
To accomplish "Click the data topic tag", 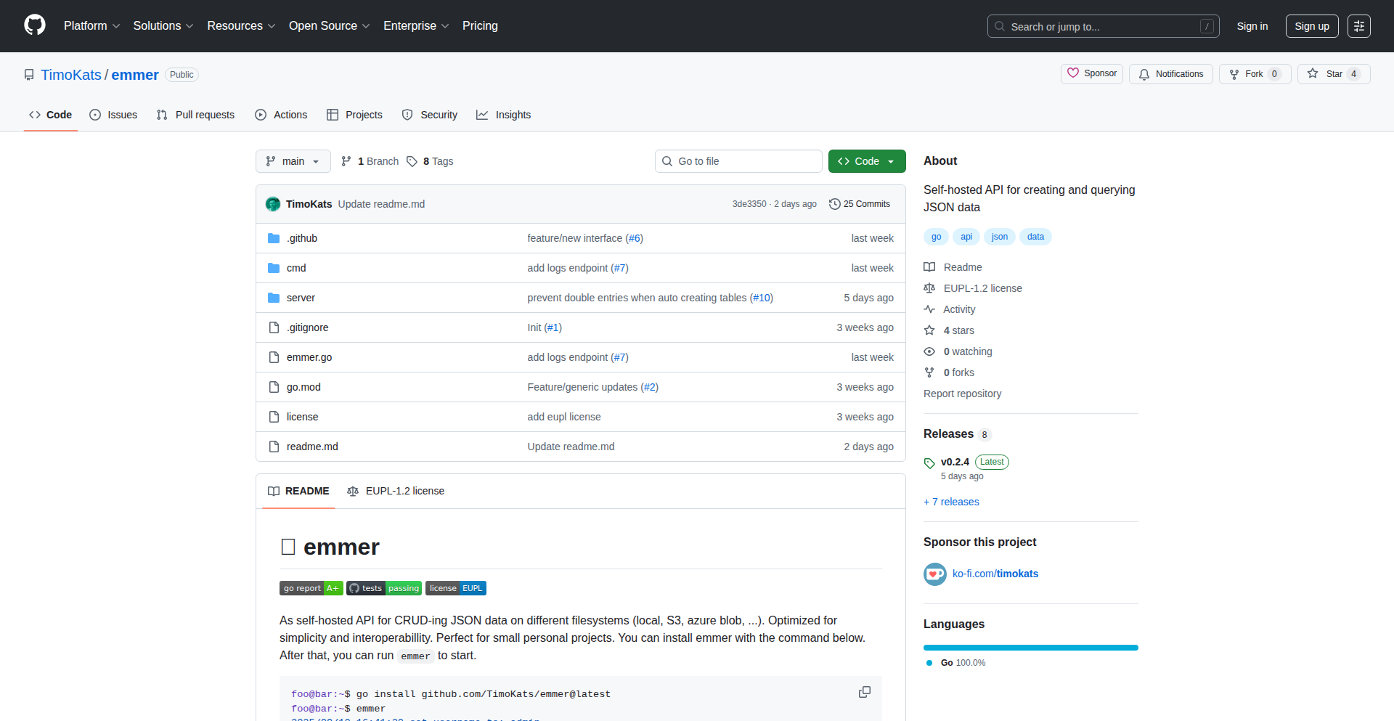I will pos(1035,237).
